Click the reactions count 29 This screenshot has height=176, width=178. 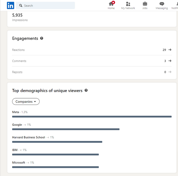(164, 50)
